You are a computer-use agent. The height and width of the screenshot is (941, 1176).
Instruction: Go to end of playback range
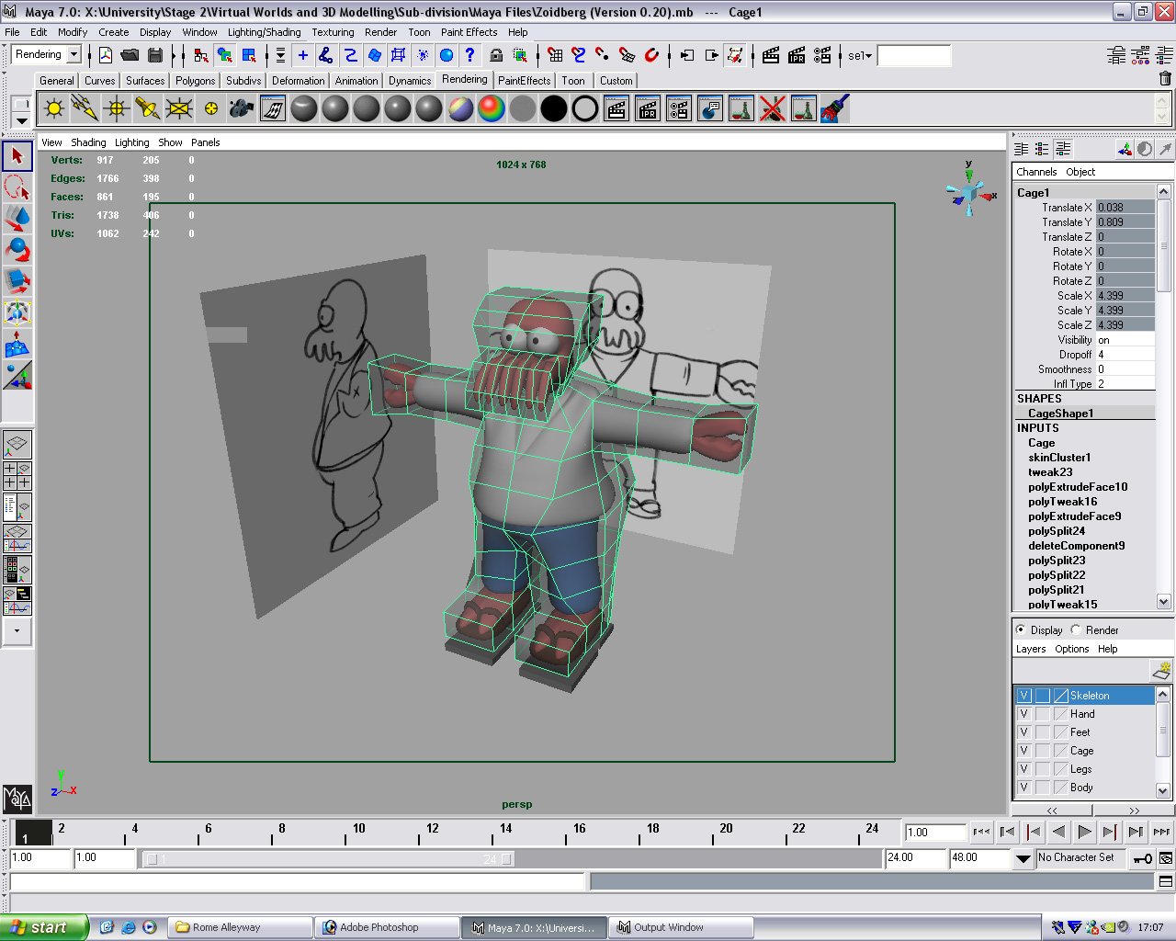(x=1161, y=832)
